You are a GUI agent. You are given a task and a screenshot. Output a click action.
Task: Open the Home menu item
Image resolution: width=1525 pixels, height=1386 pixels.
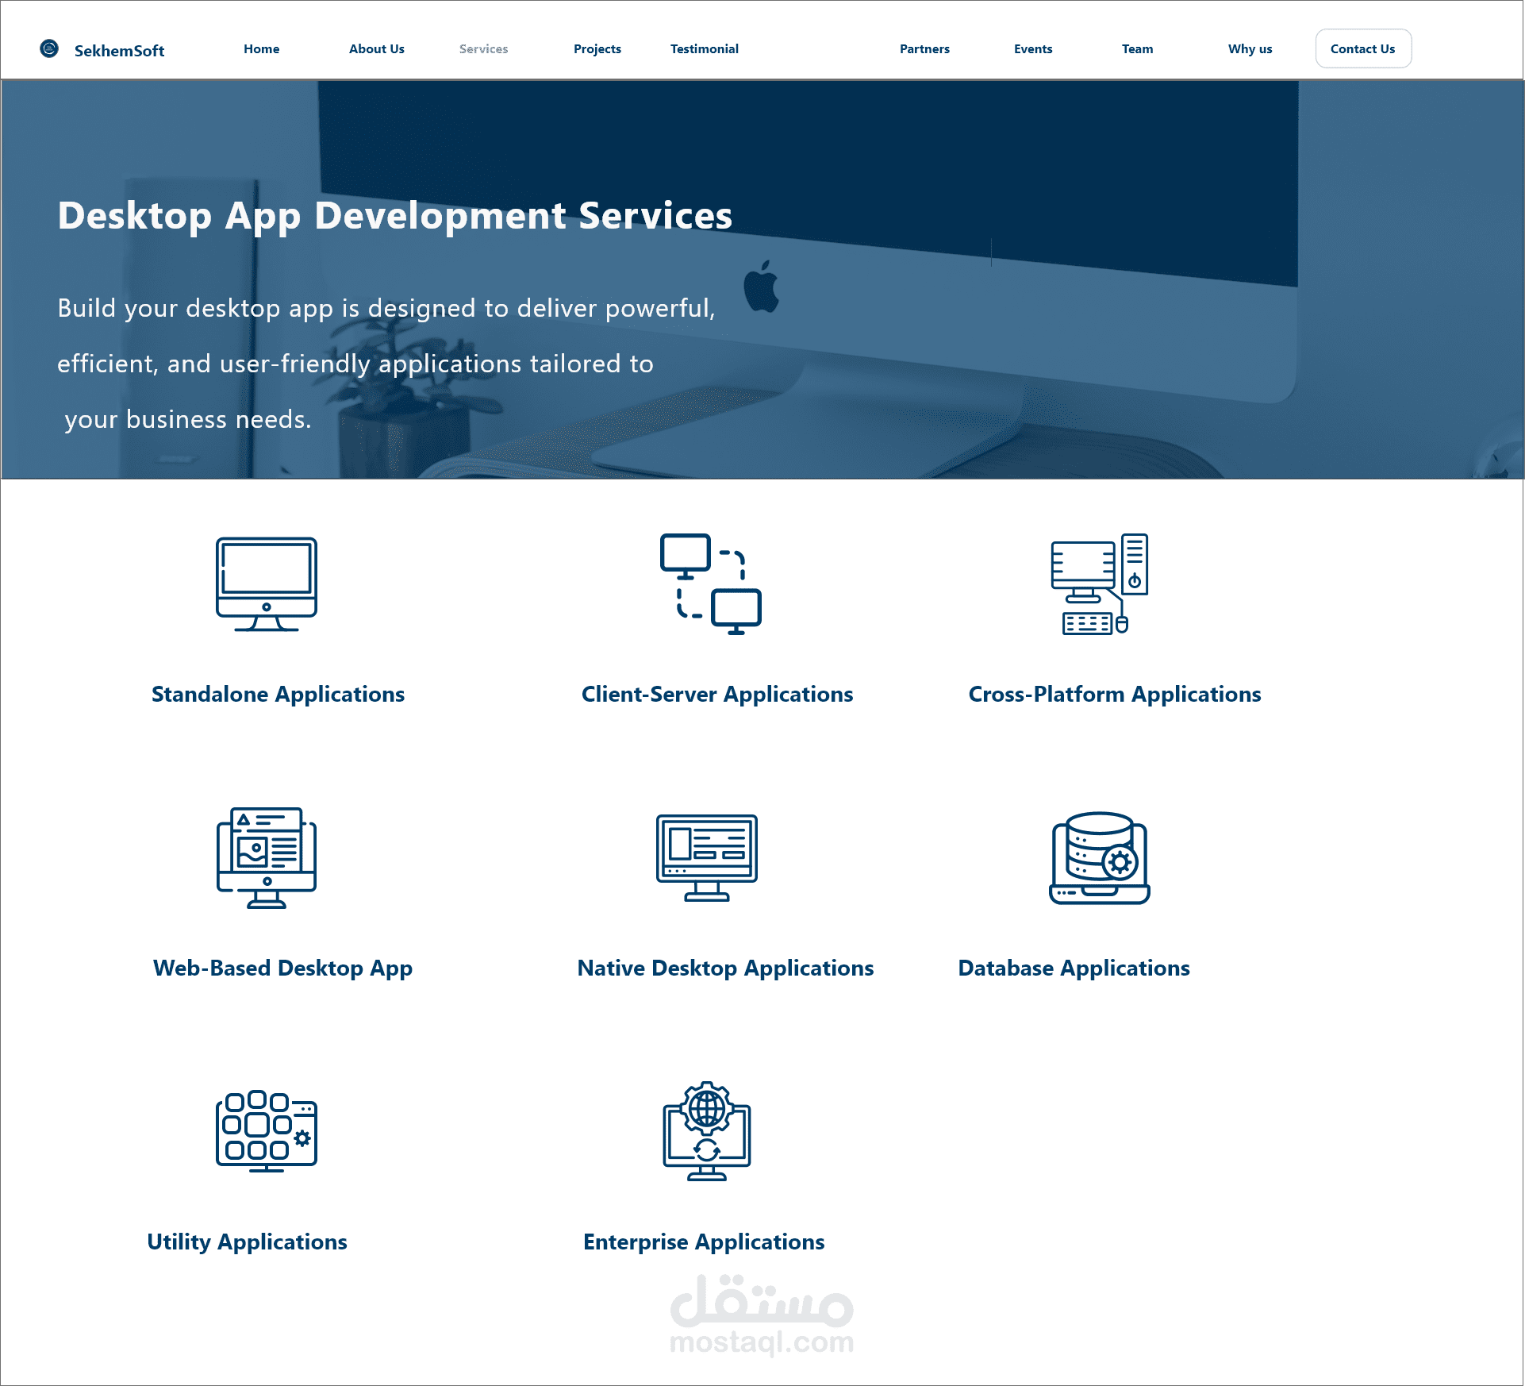[262, 49]
